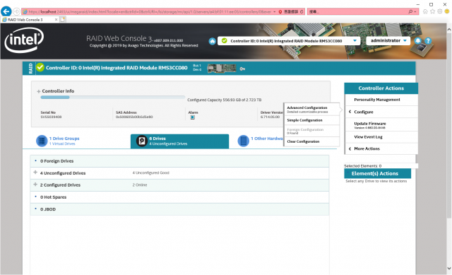The height and width of the screenshot is (275, 452).
Task: Click the browser back arrow button
Action: [x=6, y=11]
